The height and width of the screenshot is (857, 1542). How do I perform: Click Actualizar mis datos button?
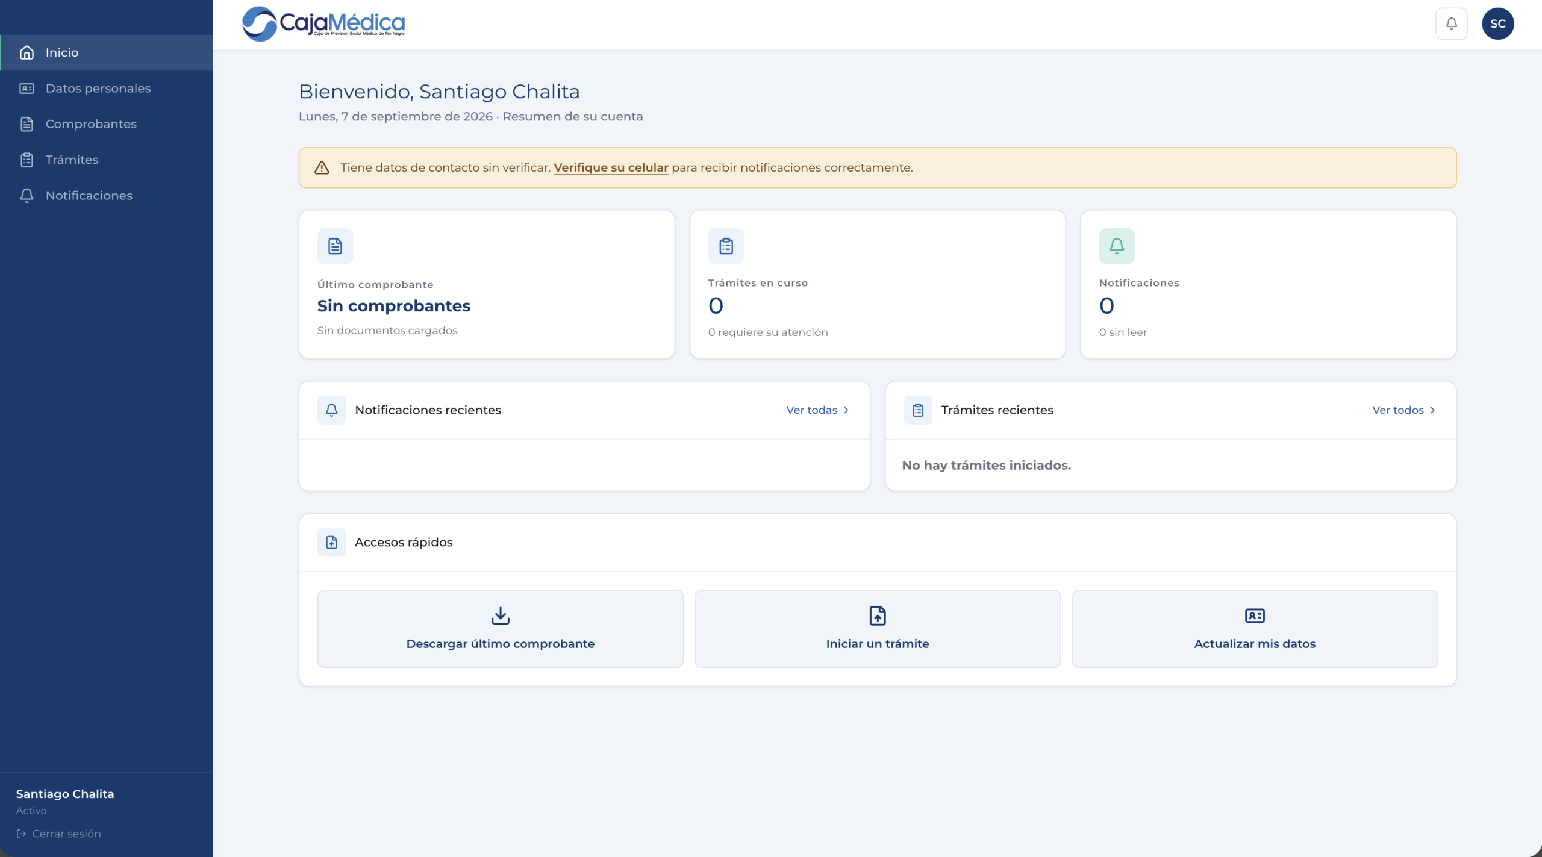click(1255, 628)
